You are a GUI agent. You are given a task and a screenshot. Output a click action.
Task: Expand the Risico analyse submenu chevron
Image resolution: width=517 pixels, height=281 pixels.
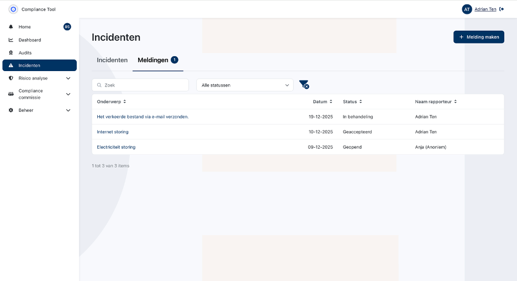pyautogui.click(x=68, y=78)
